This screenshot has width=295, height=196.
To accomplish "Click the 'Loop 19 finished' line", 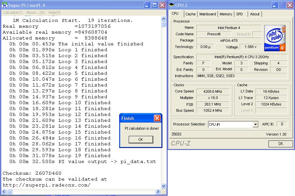I will 60,155.
